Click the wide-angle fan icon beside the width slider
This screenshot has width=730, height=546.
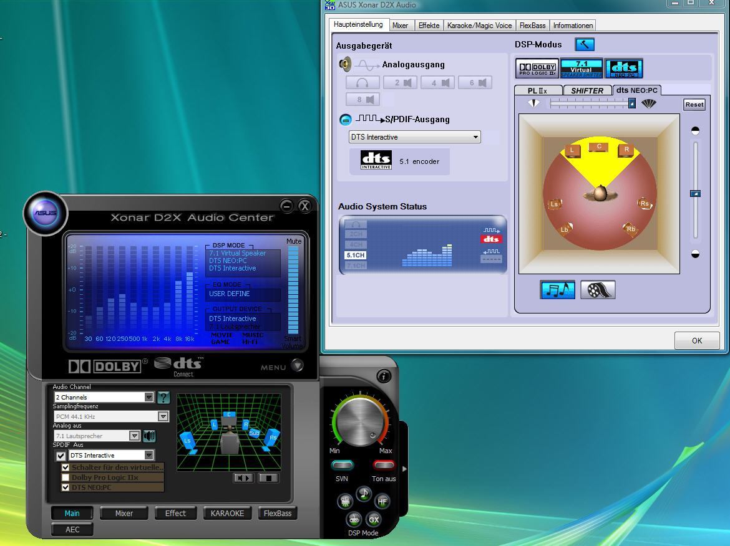(648, 103)
